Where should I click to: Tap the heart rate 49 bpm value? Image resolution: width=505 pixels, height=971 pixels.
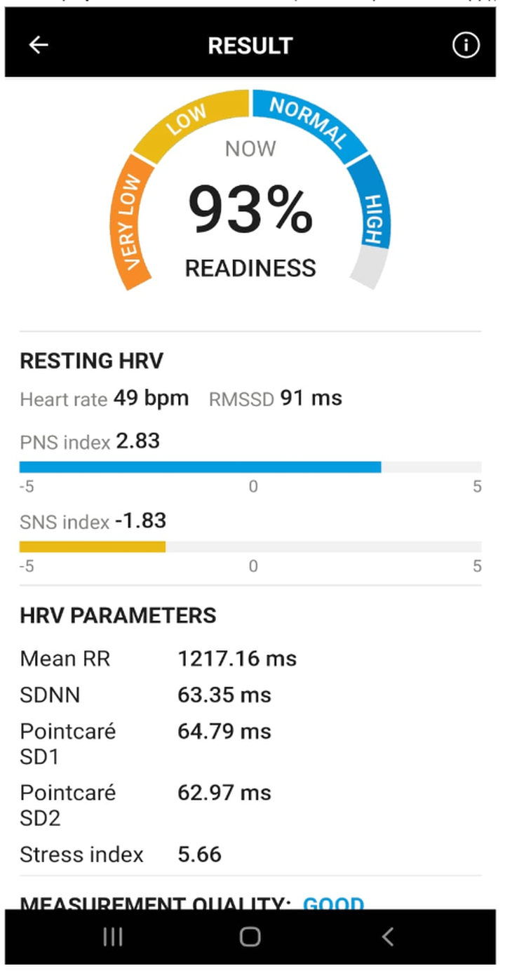coord(151,399)
